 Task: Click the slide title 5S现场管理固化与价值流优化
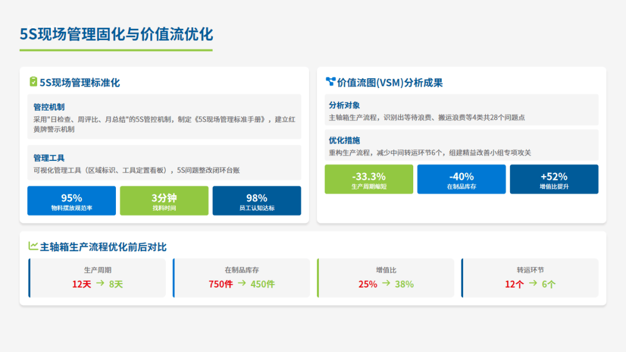117,34
